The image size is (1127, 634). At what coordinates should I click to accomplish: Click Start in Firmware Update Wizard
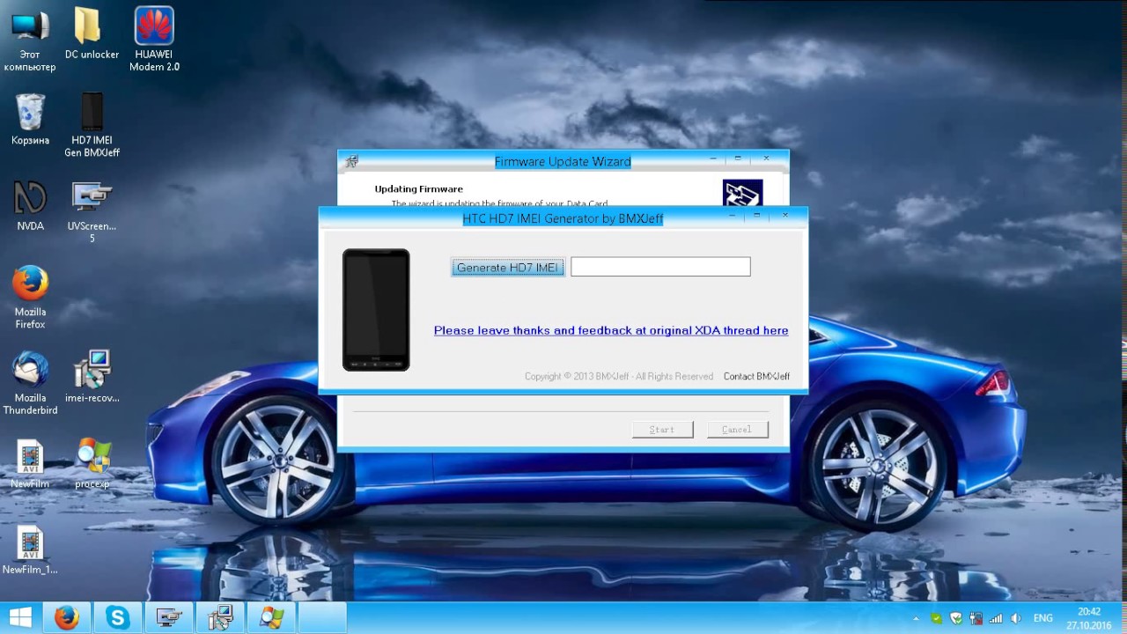point(662,429)
